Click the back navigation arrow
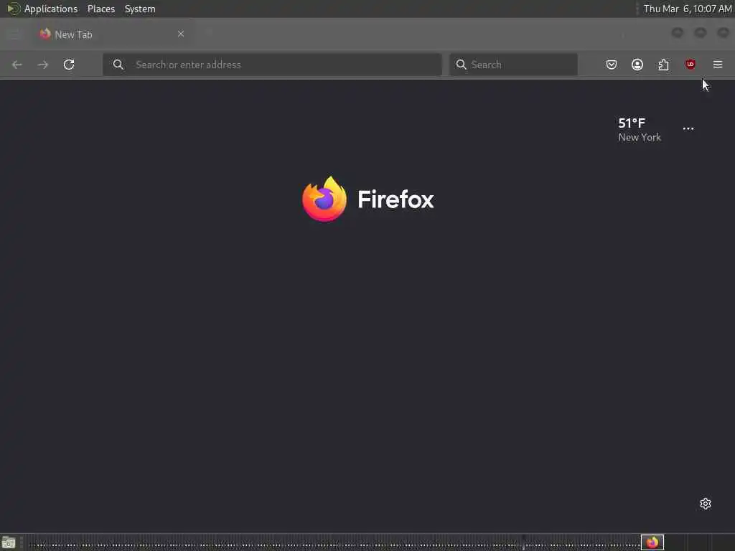This screenshot has width=735, height=551. coord(17,65)
